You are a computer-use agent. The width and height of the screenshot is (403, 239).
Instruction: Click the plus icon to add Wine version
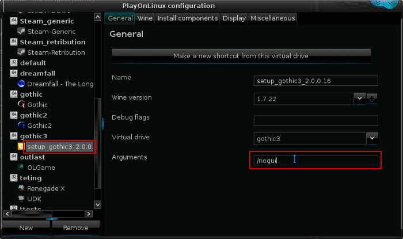(372, 98)
